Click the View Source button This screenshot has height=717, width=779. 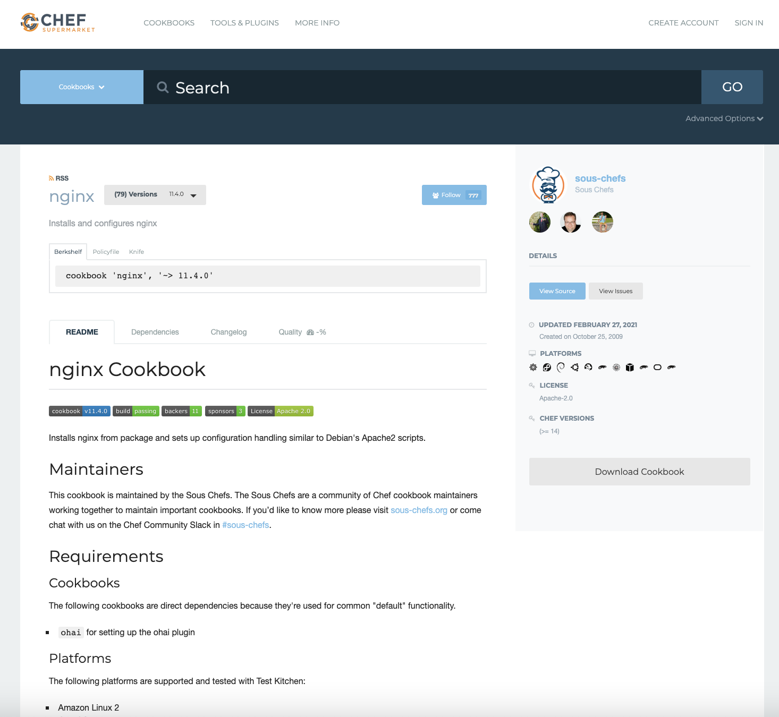click(x=557, y=291)
